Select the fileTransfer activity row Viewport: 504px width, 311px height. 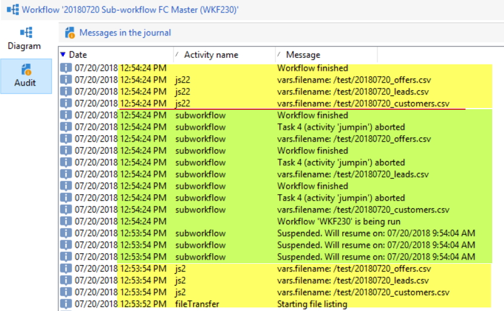[x=197, y=304]
